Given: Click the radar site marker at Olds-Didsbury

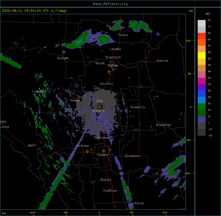Looking at the screenshot, I should (99, 107).
